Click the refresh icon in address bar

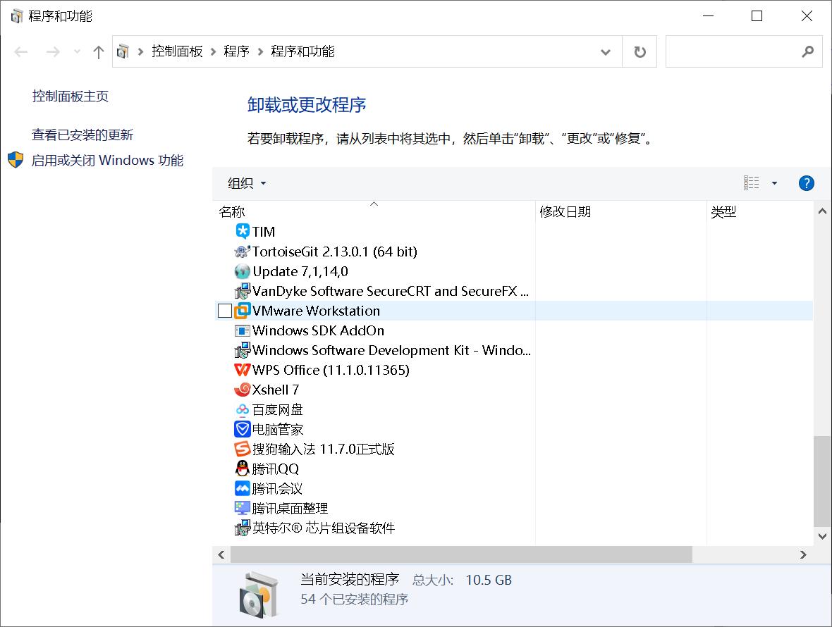(x=639, y=51)
